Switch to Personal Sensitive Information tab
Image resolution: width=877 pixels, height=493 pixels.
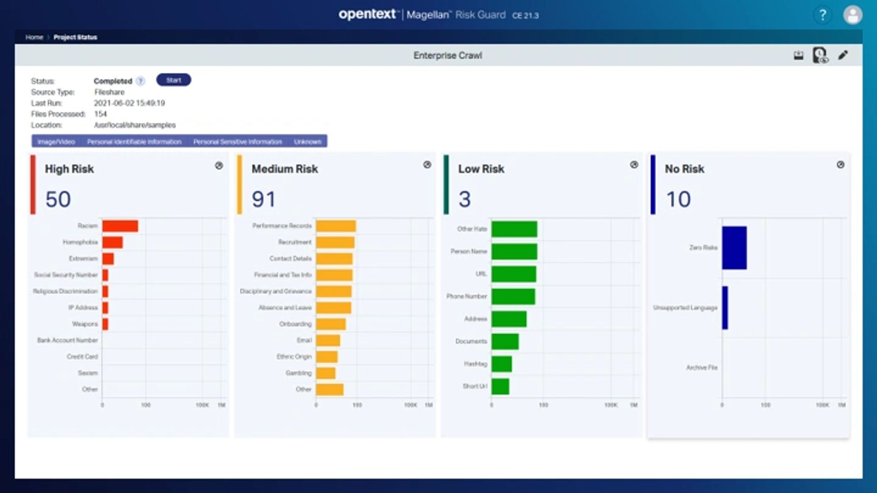(237, 141)
